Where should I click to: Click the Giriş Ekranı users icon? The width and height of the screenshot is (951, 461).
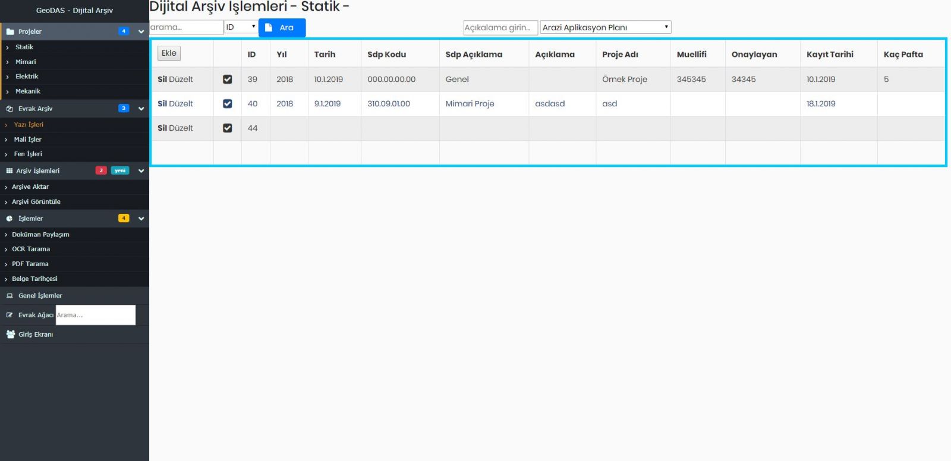click(x=10, y=334)
